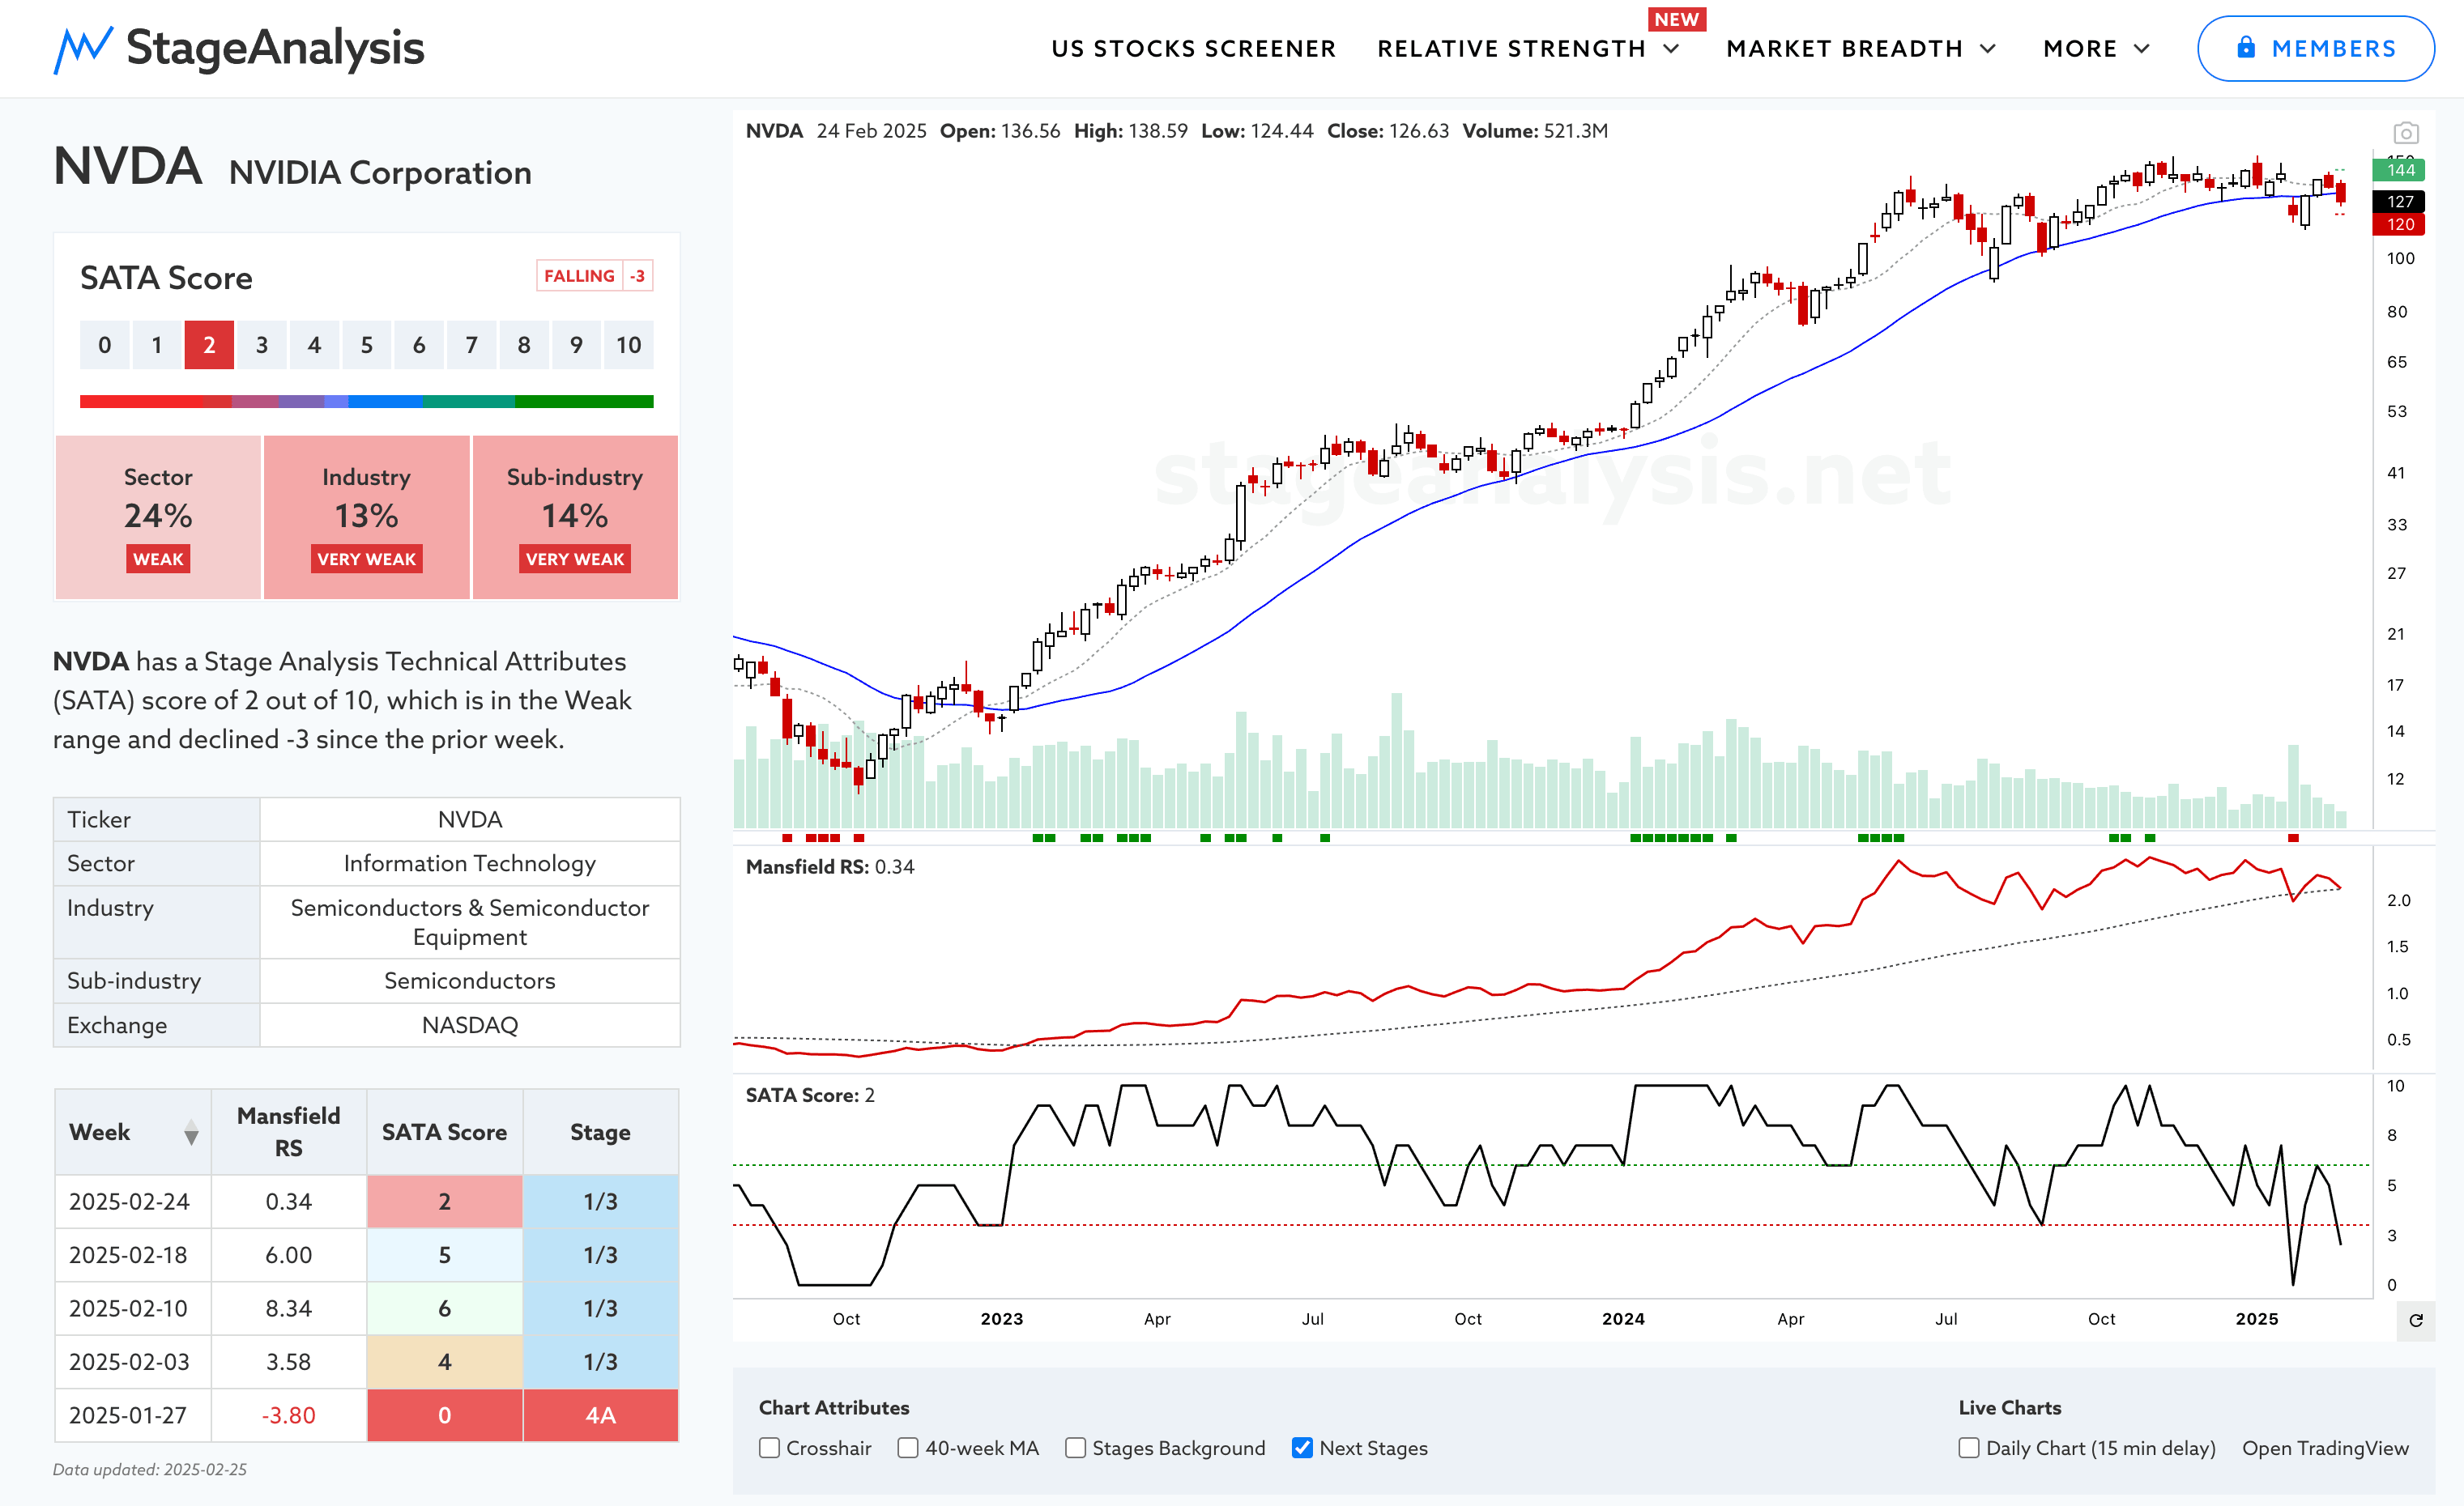Click the Stage column header
2464x1506 pixels.
pos(600,1132)
